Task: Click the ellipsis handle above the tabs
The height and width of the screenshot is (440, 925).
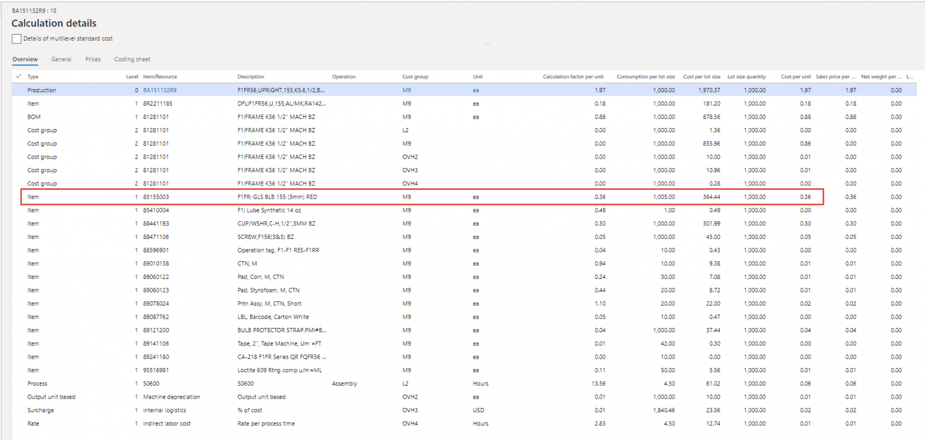Action: pos(487,45)
